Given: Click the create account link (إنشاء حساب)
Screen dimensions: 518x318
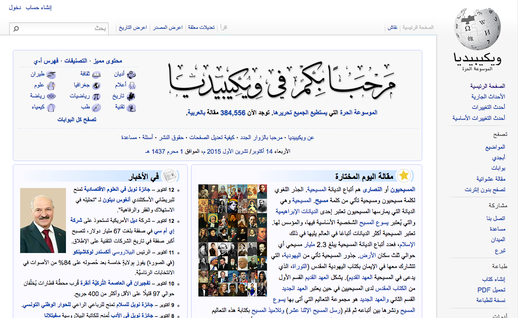Looking at the screenshot, I should coord(38,7).
